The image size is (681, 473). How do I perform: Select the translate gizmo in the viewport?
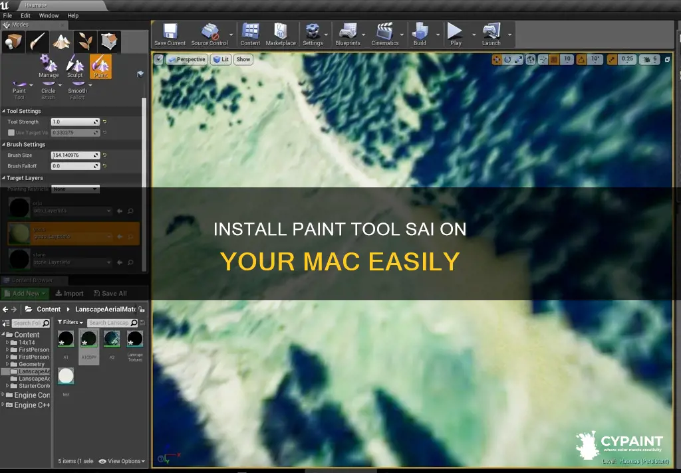(x=496, y=60)
